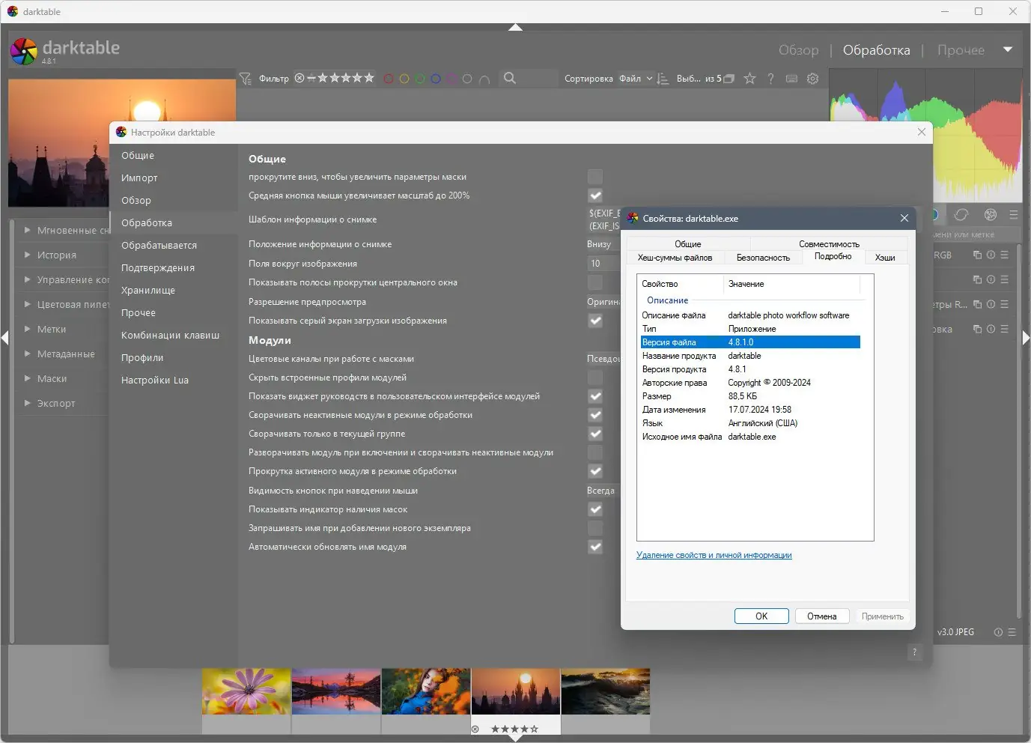Viewport: 1031px width, 743px height.
Task: Open the darktable preferences gear icon
Action: [x=813, y=78]
